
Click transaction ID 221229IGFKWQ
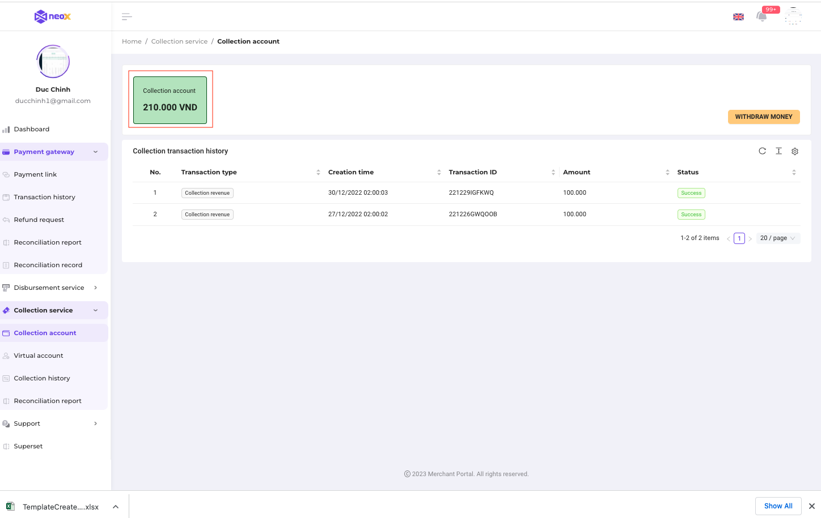(x=471, y=192)
